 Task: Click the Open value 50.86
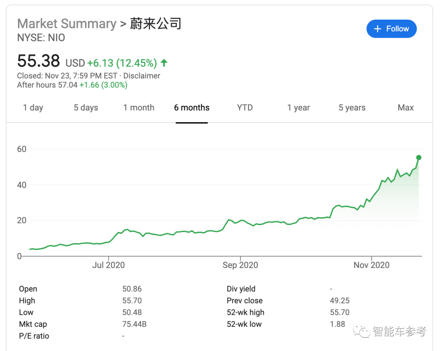(132, 289)
